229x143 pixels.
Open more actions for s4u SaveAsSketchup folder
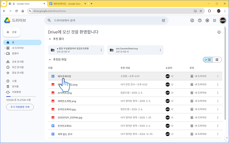[160, 50]
